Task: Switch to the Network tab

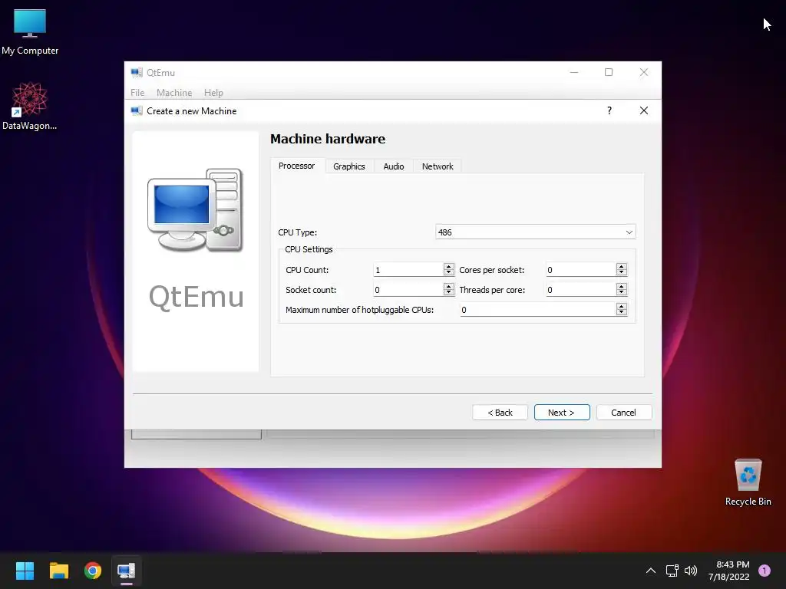Action: pyautogui.click(x=437, y=166)
